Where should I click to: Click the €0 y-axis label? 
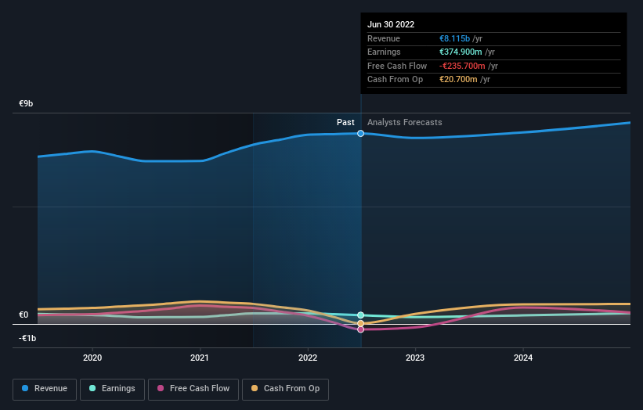[x=23, y=315]
